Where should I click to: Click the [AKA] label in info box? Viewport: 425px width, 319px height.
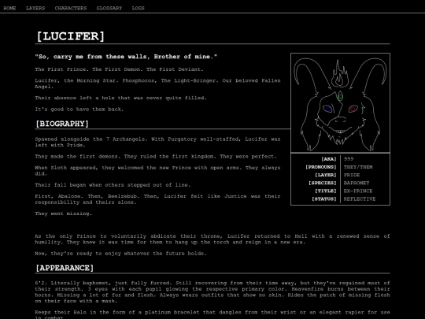tap(328, 159)
